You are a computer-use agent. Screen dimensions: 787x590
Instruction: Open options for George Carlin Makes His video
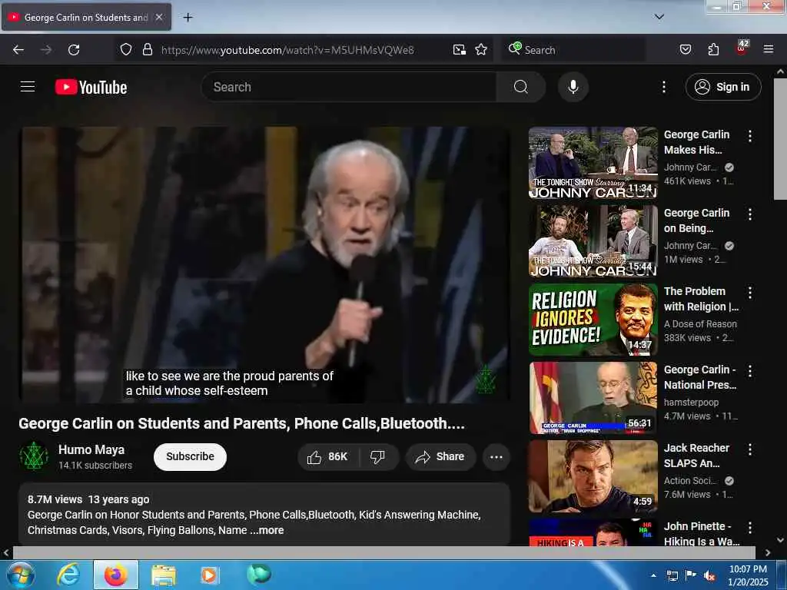pos(750,136)
